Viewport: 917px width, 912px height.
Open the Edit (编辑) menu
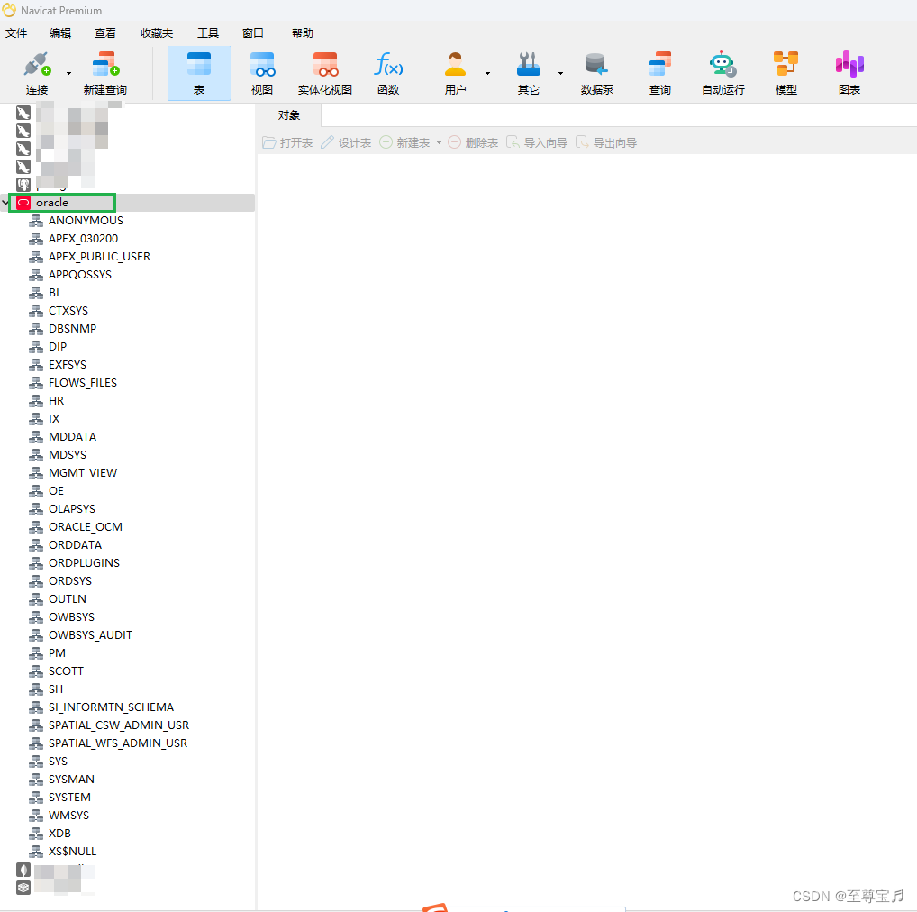click(60, 32)
